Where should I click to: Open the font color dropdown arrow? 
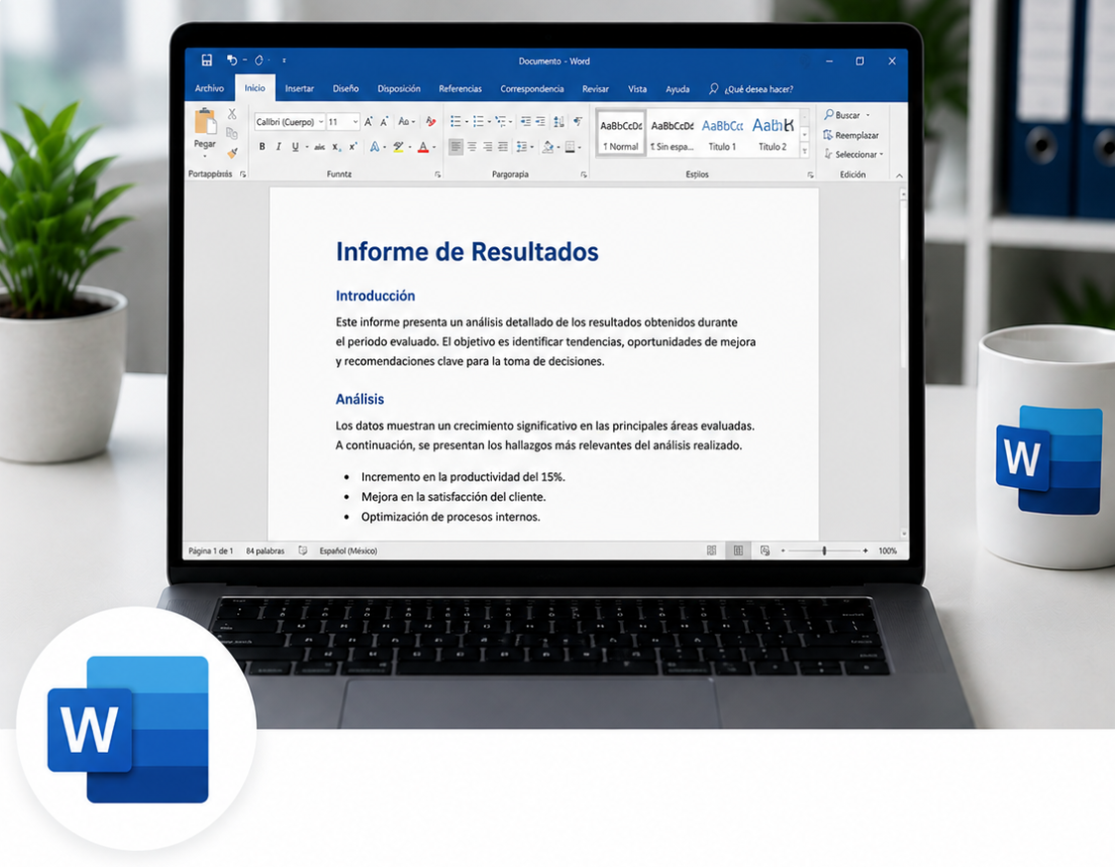[x=434, y=147]
